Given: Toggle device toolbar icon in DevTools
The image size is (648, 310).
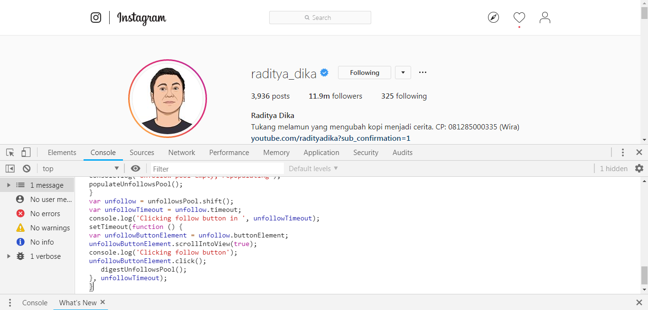Looking at the screenshot, I should [x=26, y=153].
